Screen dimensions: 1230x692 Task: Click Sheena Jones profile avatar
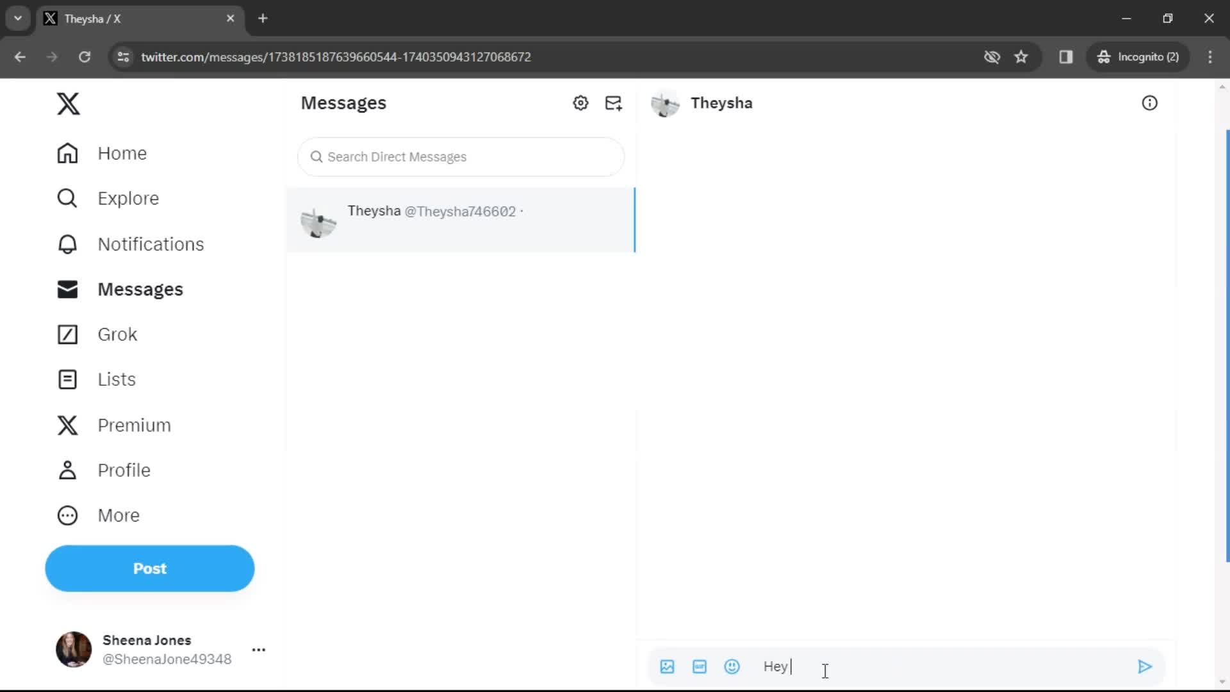(x=74, y=649)
